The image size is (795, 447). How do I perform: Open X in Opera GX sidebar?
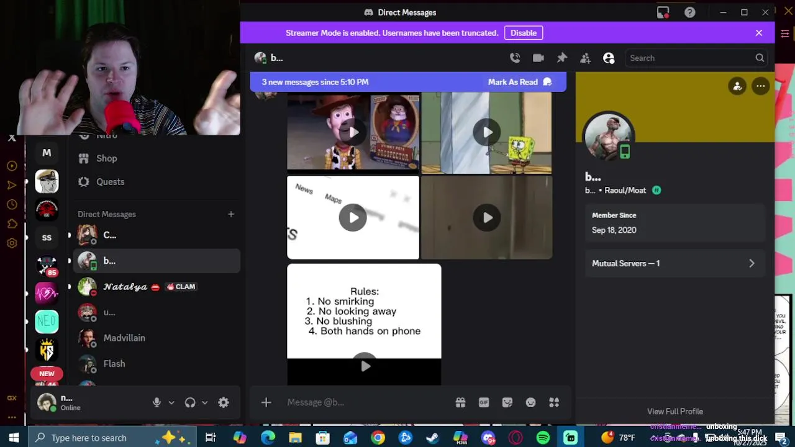tap(12, 138)
